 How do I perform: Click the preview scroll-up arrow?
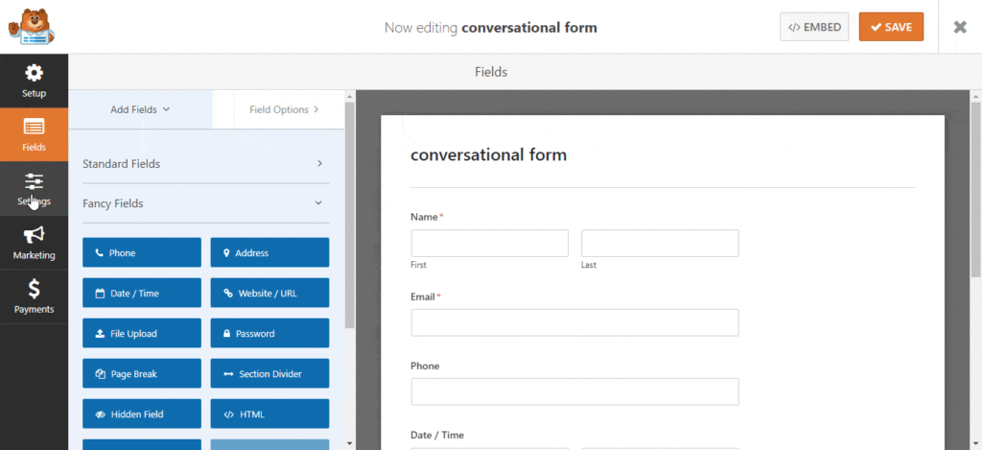coord(975,95)
